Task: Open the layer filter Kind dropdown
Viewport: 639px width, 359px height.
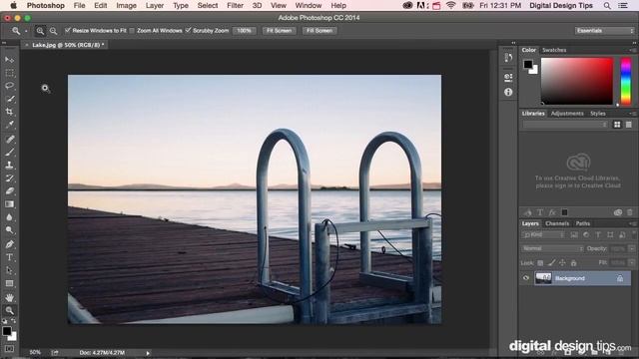Action: coord(543,235)
